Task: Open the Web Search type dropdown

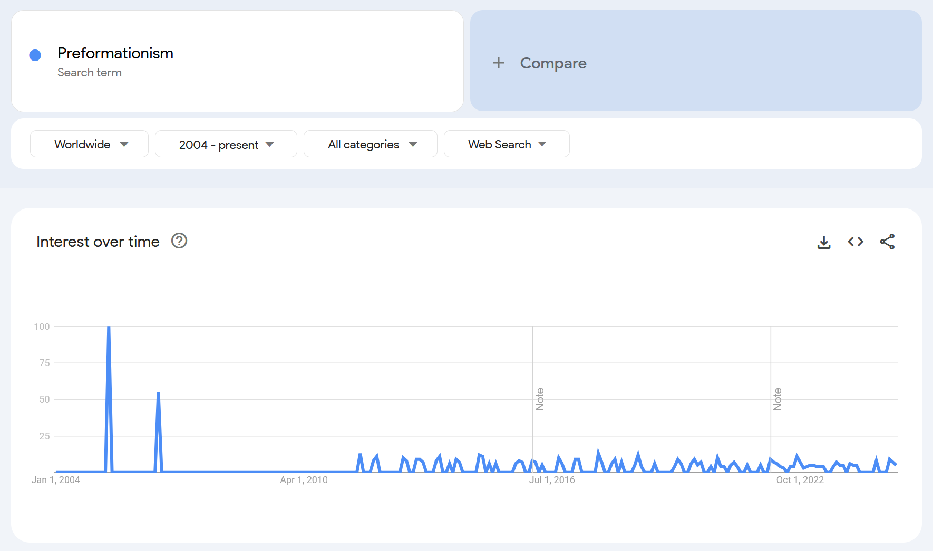Action: pos(507,144)
